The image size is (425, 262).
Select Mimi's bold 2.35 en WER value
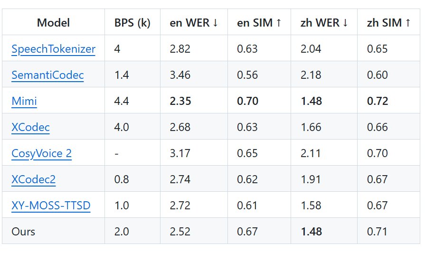(x=180, y=101)
